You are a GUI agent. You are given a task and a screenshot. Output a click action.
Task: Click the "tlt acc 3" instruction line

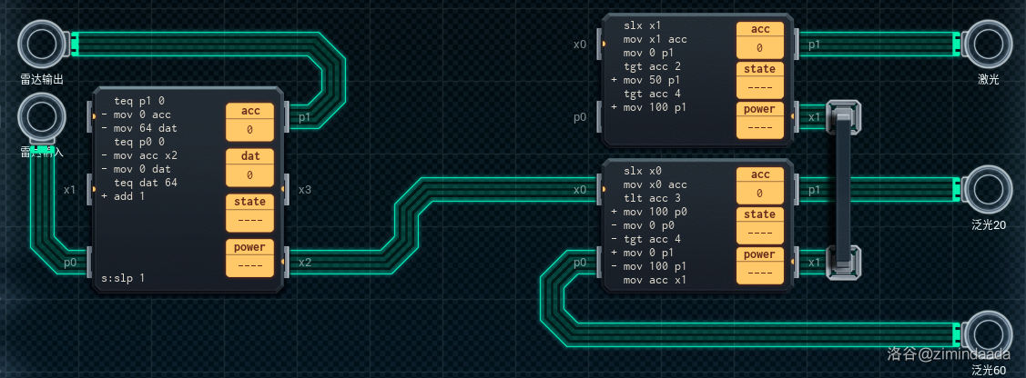653,198
